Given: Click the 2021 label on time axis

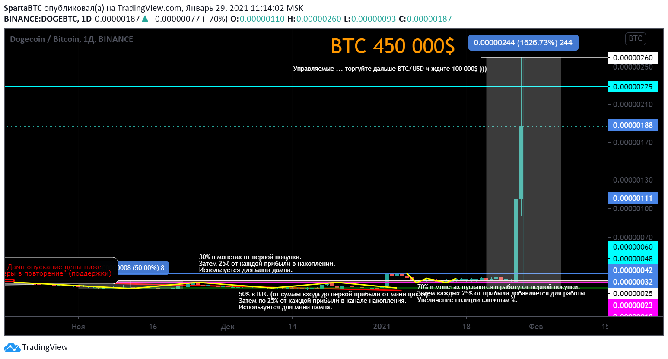Looking at the screenshot, I should point(382,327).
